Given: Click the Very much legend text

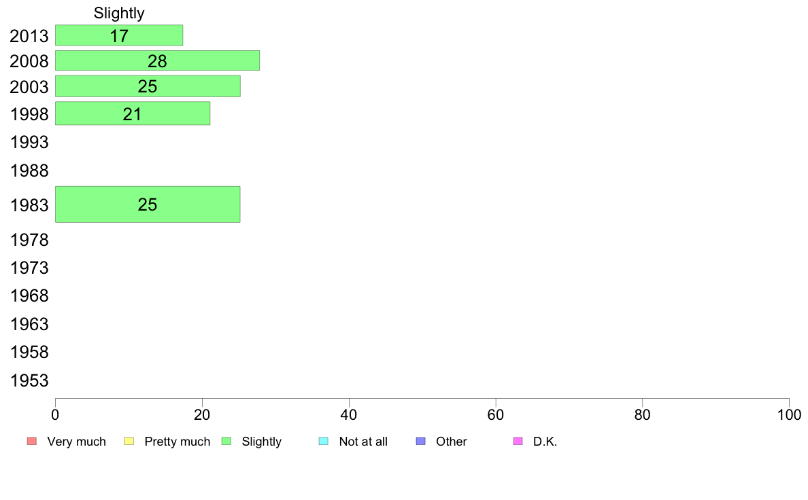Looking at the screenshot, I should coord(76,442).
